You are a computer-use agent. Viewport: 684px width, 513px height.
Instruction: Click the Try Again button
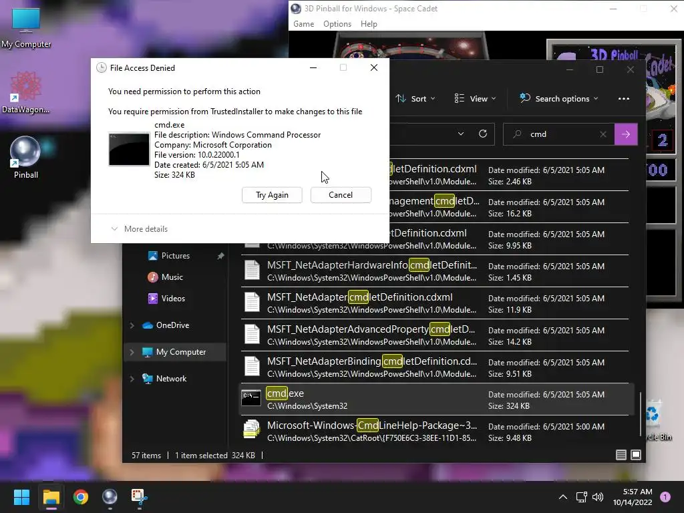(272, 195)
